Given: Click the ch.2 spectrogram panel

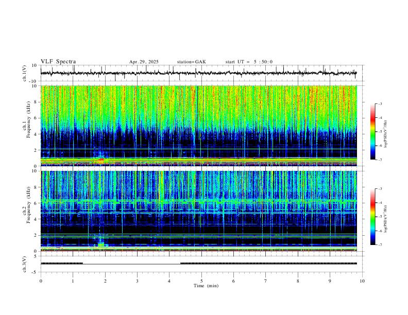Looking at the screenshot, I should (x=198, y=211).
